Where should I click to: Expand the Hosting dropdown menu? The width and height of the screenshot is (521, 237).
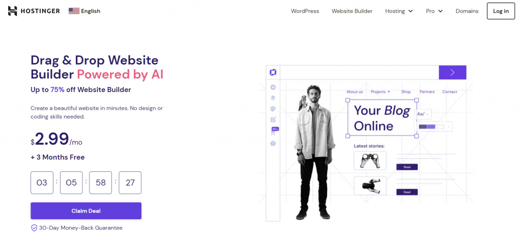tap(399, 11)
